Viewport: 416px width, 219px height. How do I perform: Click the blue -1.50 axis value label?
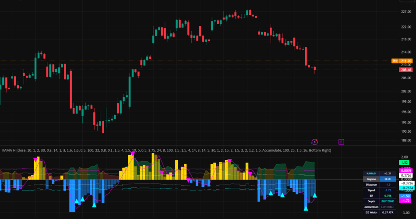[405, 196]
